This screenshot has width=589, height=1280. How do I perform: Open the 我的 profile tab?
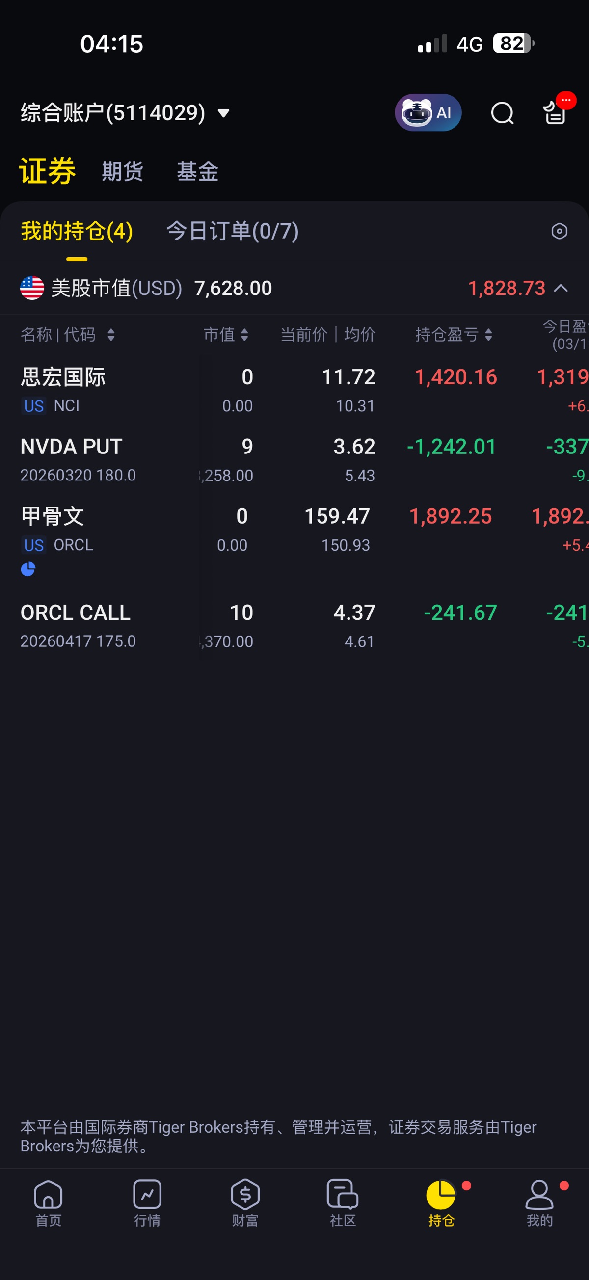539,1202
